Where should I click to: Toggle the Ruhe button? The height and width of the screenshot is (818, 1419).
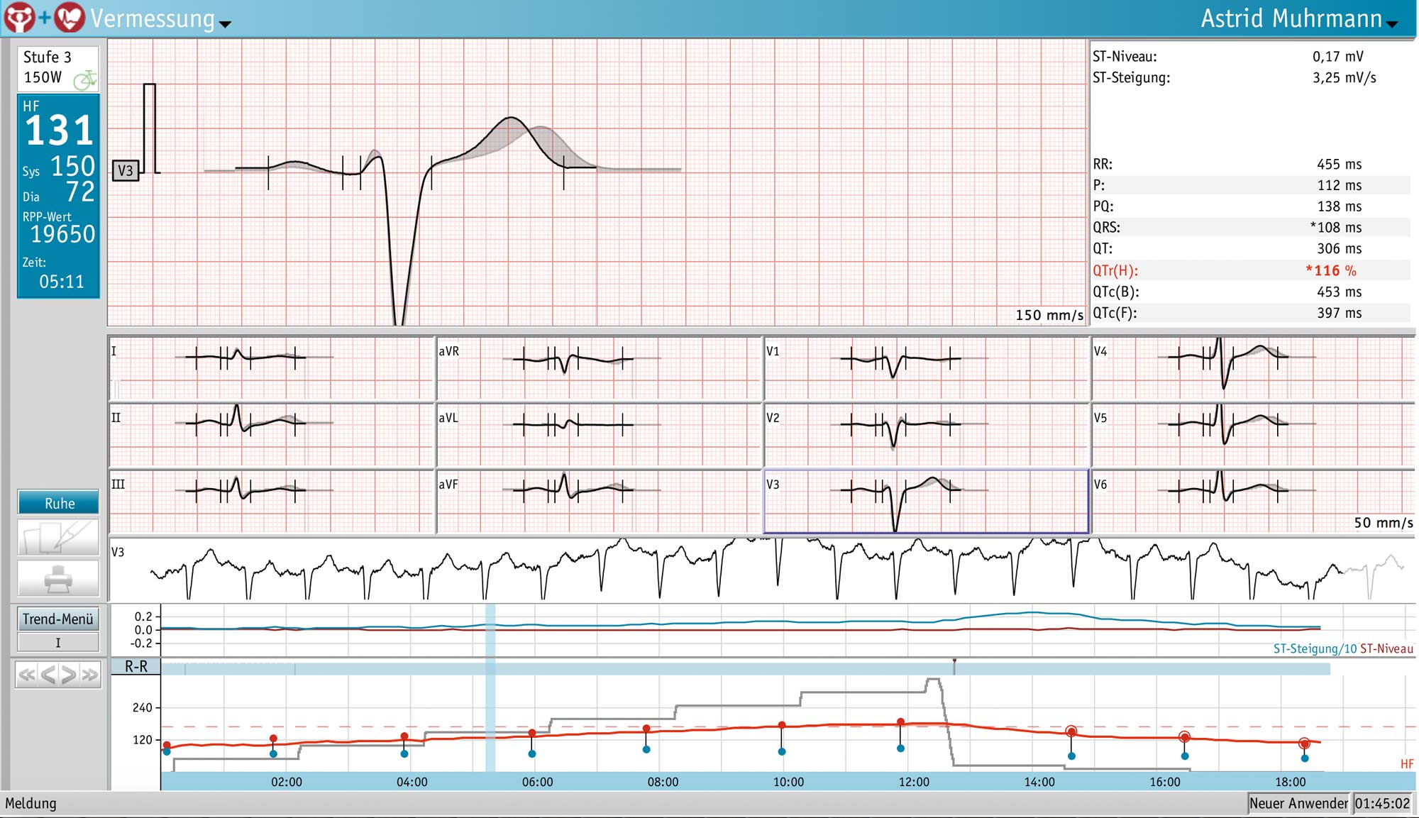58,503
